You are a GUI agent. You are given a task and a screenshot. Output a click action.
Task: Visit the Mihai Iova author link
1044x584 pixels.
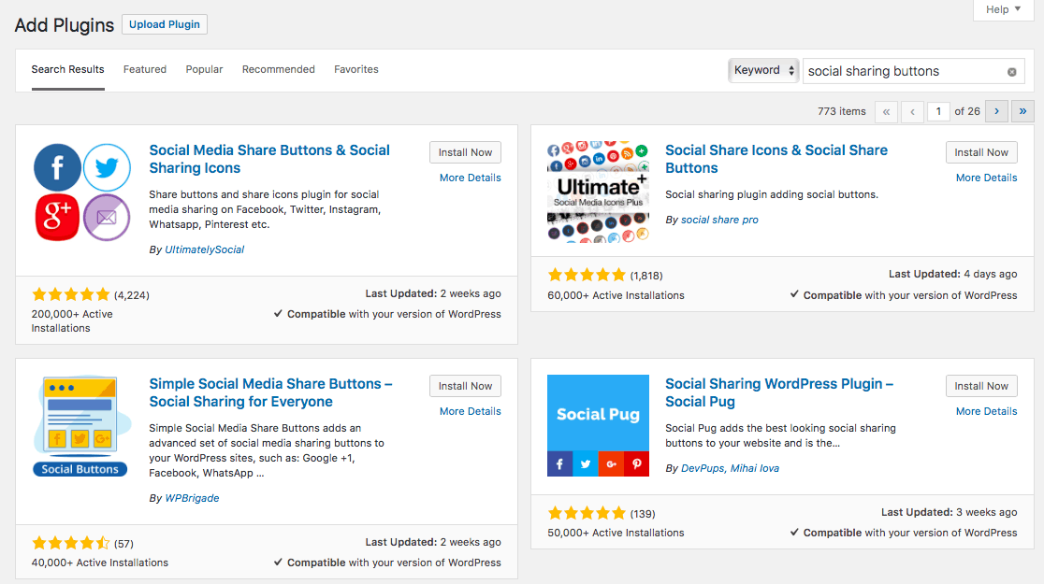pos(754,468)
